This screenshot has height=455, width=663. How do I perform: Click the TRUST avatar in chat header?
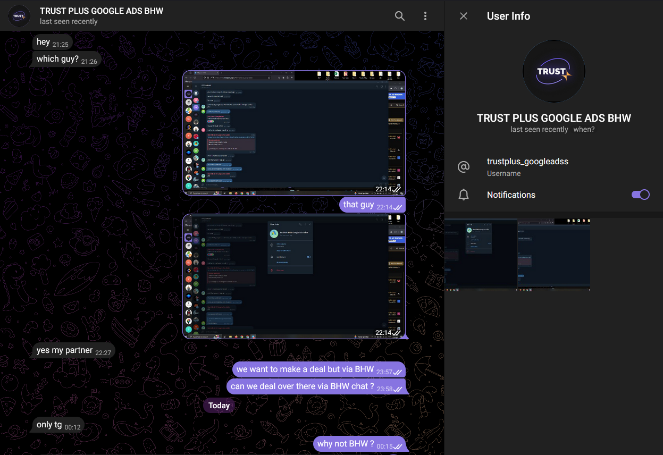19,16
